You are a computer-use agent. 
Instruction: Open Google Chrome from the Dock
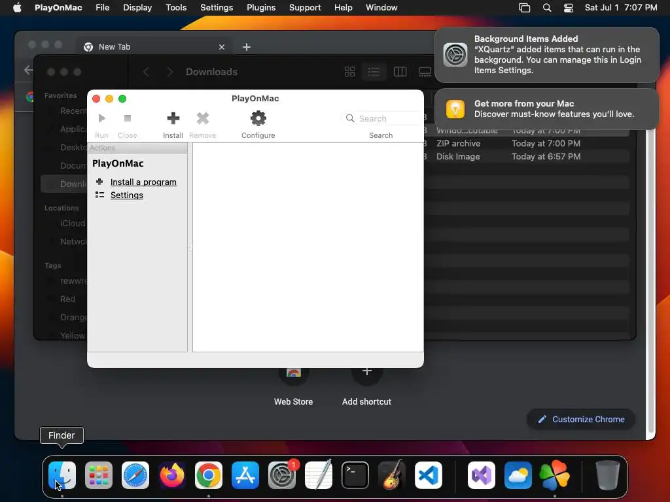[209, 475]
